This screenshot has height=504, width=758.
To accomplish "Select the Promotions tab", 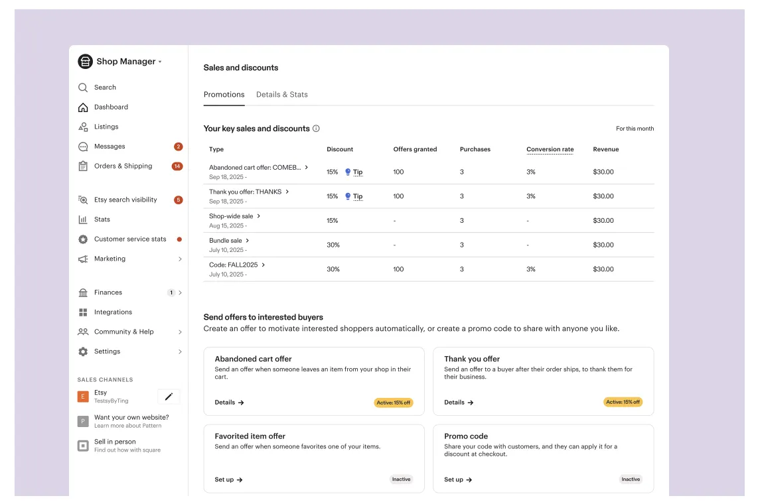I will [224, 95].
